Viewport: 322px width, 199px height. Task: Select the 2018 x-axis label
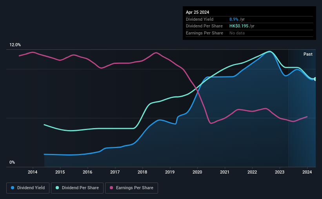pyautogui.click(x=142, y=172)
